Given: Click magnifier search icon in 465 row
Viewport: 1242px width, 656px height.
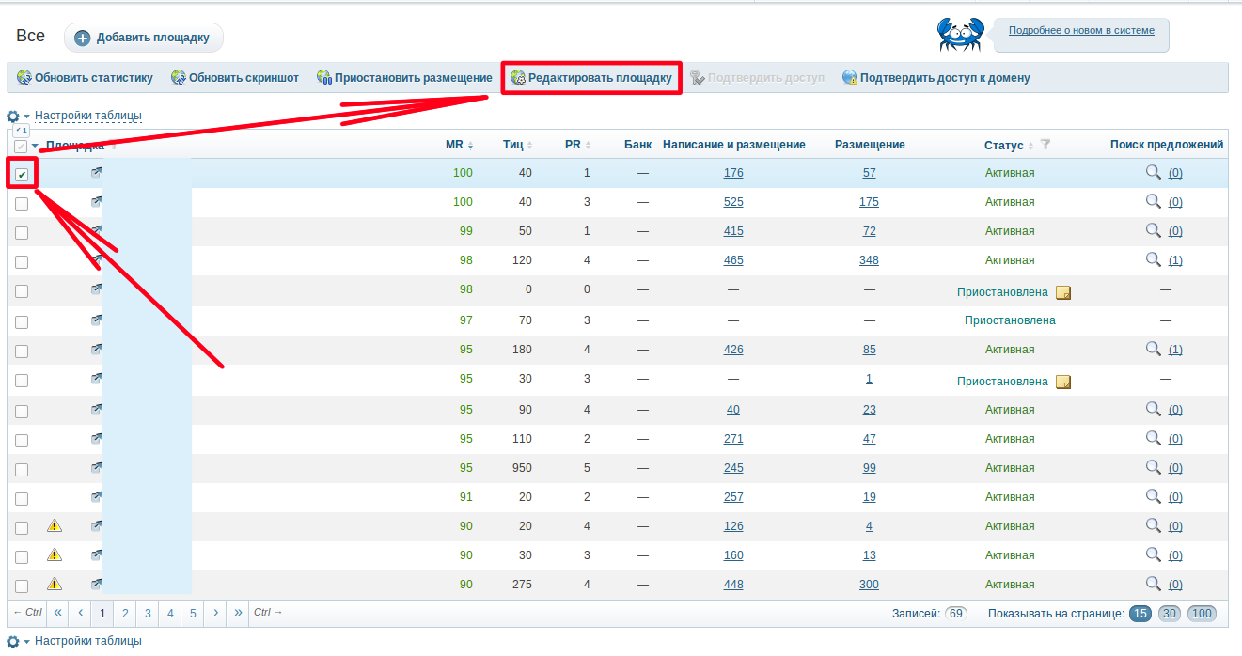Looking at the screenshot, I should (1153, 259).
